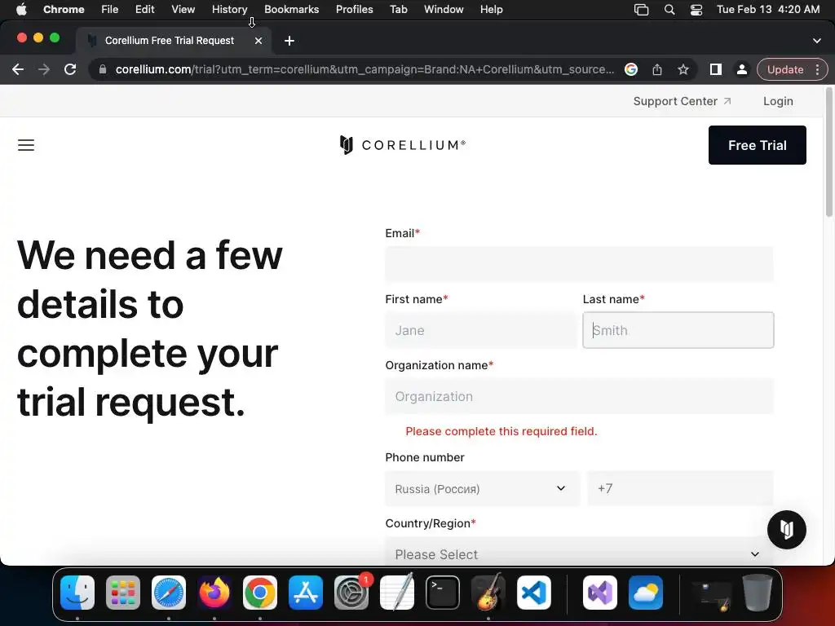Screen dimensions: 835x626
Task: Open the View menu
Action: pos(183,9)
